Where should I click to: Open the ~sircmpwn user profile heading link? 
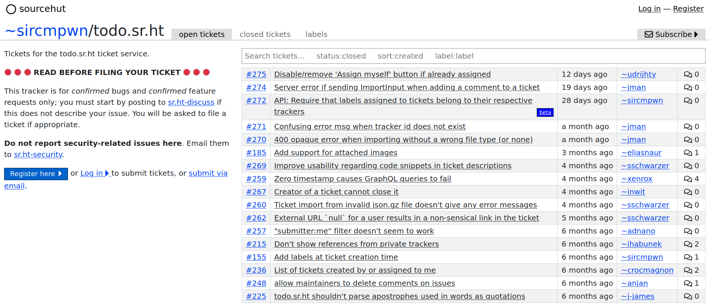[46, 31]
